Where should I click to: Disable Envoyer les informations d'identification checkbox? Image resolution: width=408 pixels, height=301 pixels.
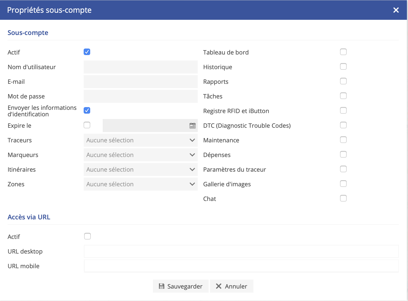pyautogui.click(x=87, y=110)
